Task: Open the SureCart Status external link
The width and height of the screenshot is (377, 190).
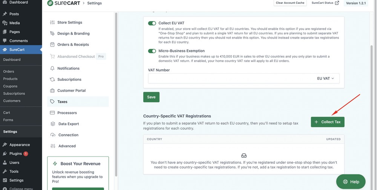Action: [325, 3]
